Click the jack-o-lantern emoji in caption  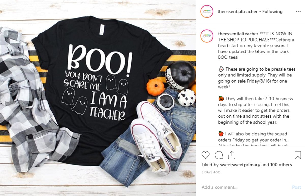221,99
